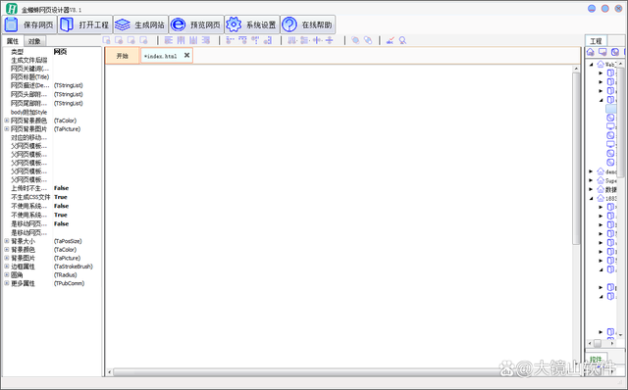Align selected objects to right edges
The image size is (628, 390).
(206, 40)
